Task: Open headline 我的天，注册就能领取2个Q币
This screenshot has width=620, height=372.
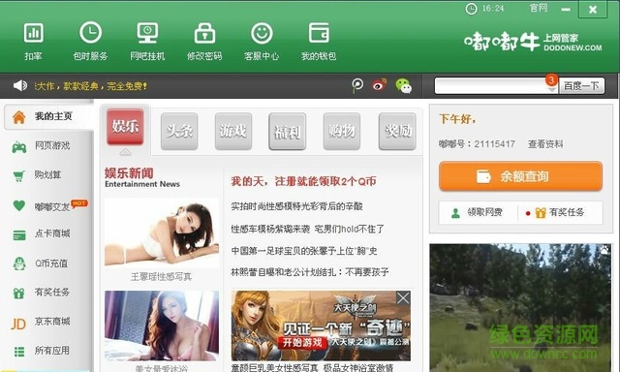Action: 303,181
